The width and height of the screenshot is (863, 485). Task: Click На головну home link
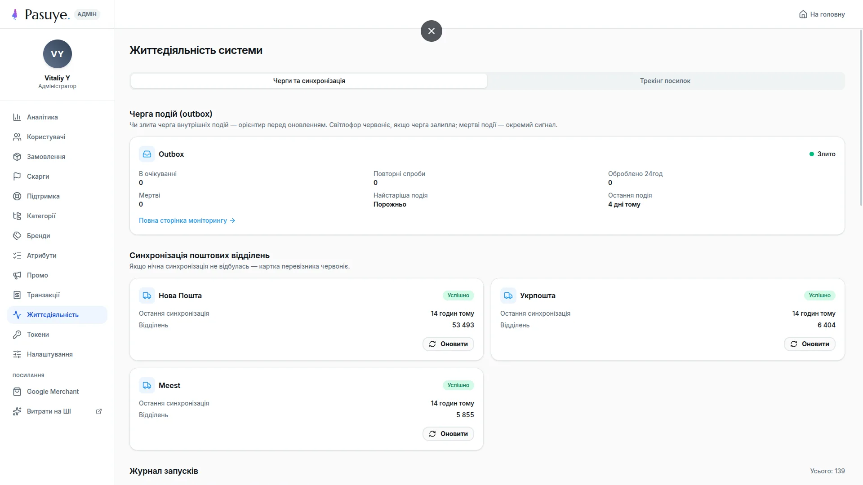822,14
